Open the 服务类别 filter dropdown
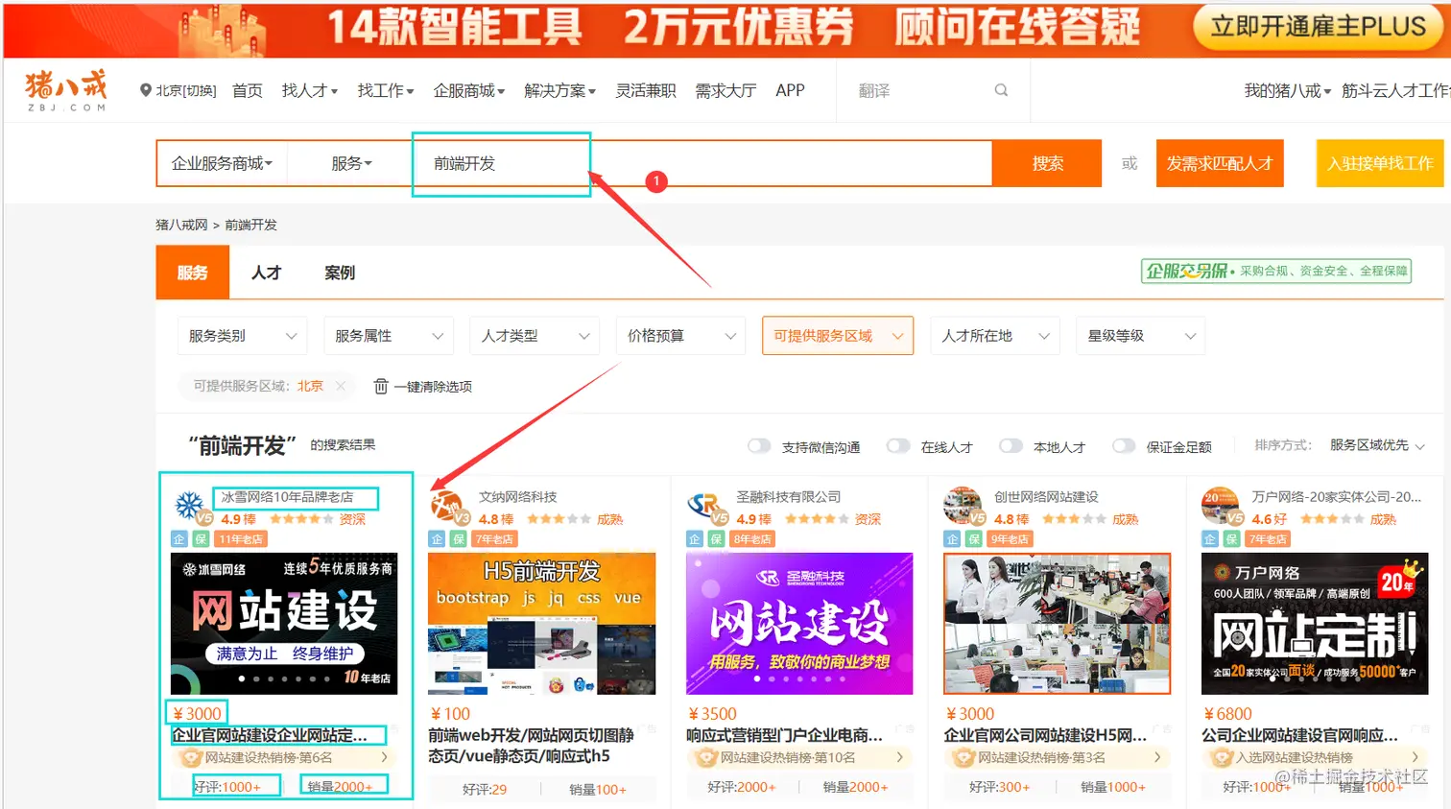The width and height of the screenshot is (1451, 809). [243, 336]
